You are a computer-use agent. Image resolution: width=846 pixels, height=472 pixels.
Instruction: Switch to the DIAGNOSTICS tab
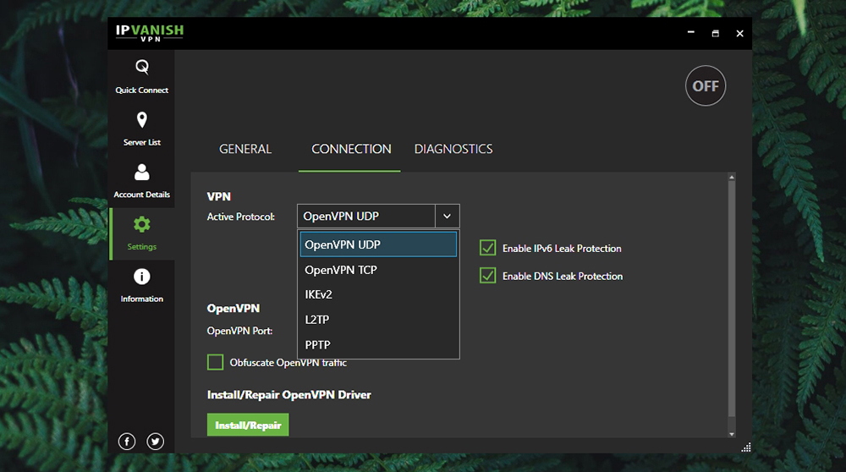[x=453, y=149]
